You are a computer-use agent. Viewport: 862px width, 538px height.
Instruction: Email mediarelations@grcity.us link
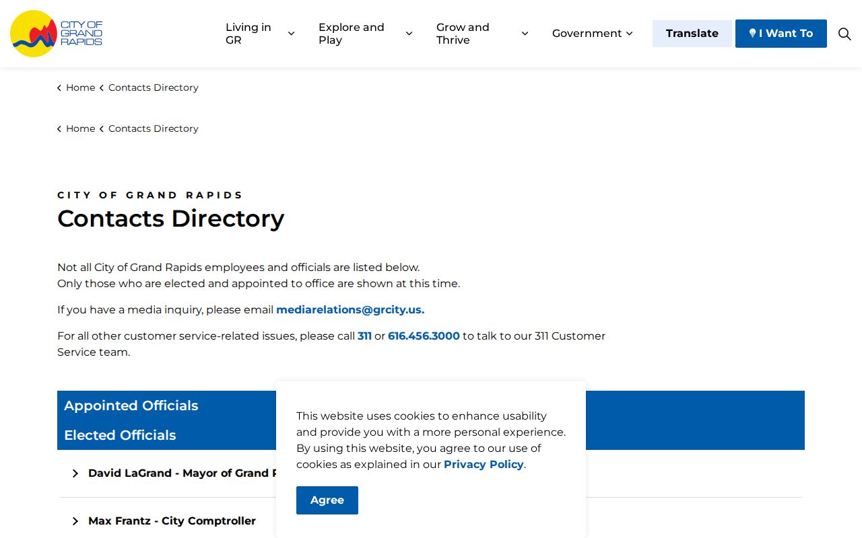350,310
